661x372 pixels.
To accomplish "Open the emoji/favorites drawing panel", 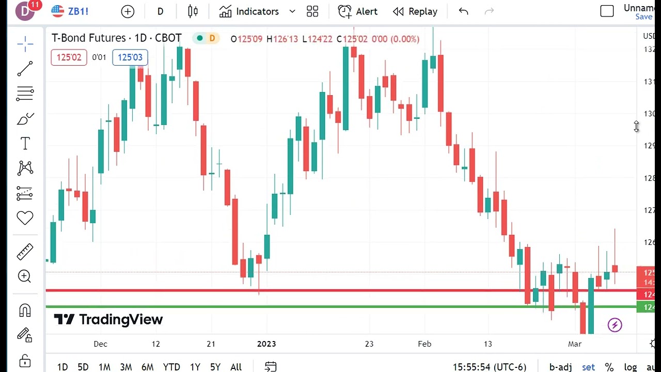I will 25,218.
